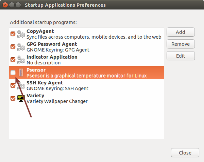Enable the Psensor startup checkbox
Screen dimensions: 204x162
(13, 73)
